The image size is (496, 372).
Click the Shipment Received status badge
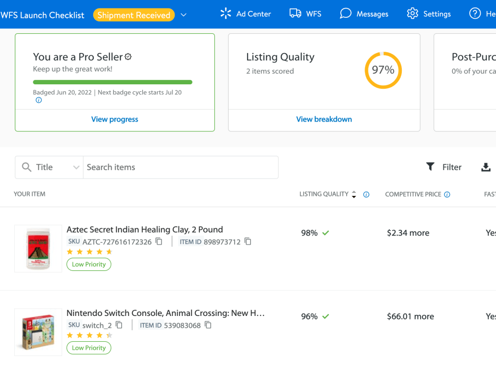tap(134, 15)
